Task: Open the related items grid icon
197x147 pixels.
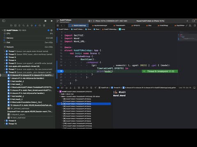Action: [58, 25]
